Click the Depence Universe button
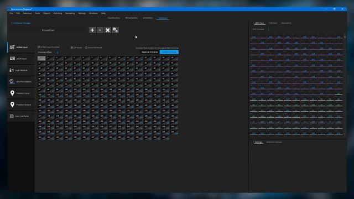 pos(149,52)
